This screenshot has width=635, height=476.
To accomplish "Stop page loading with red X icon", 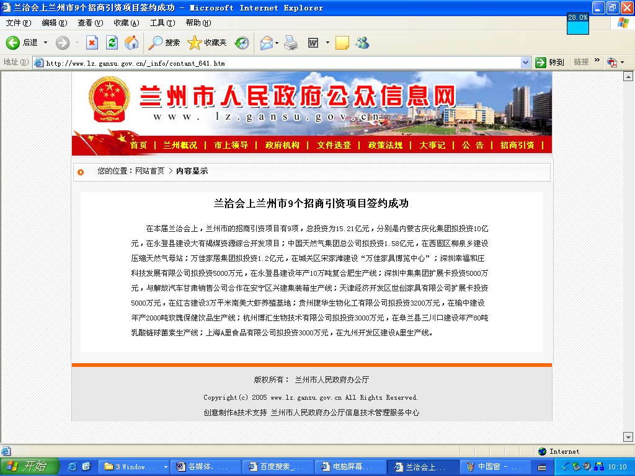I will point(92,43).
